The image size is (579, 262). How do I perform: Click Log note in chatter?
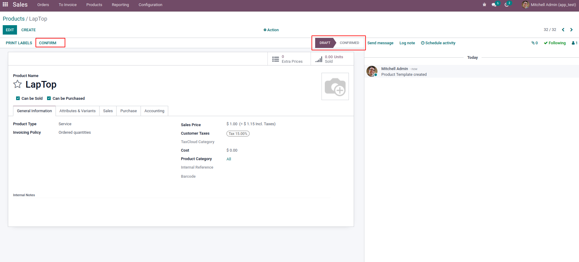(x=407, y=43)
